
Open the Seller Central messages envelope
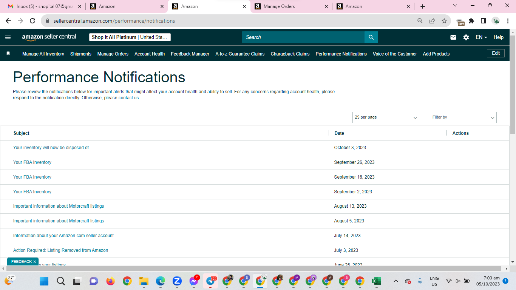tap(453, 37)
